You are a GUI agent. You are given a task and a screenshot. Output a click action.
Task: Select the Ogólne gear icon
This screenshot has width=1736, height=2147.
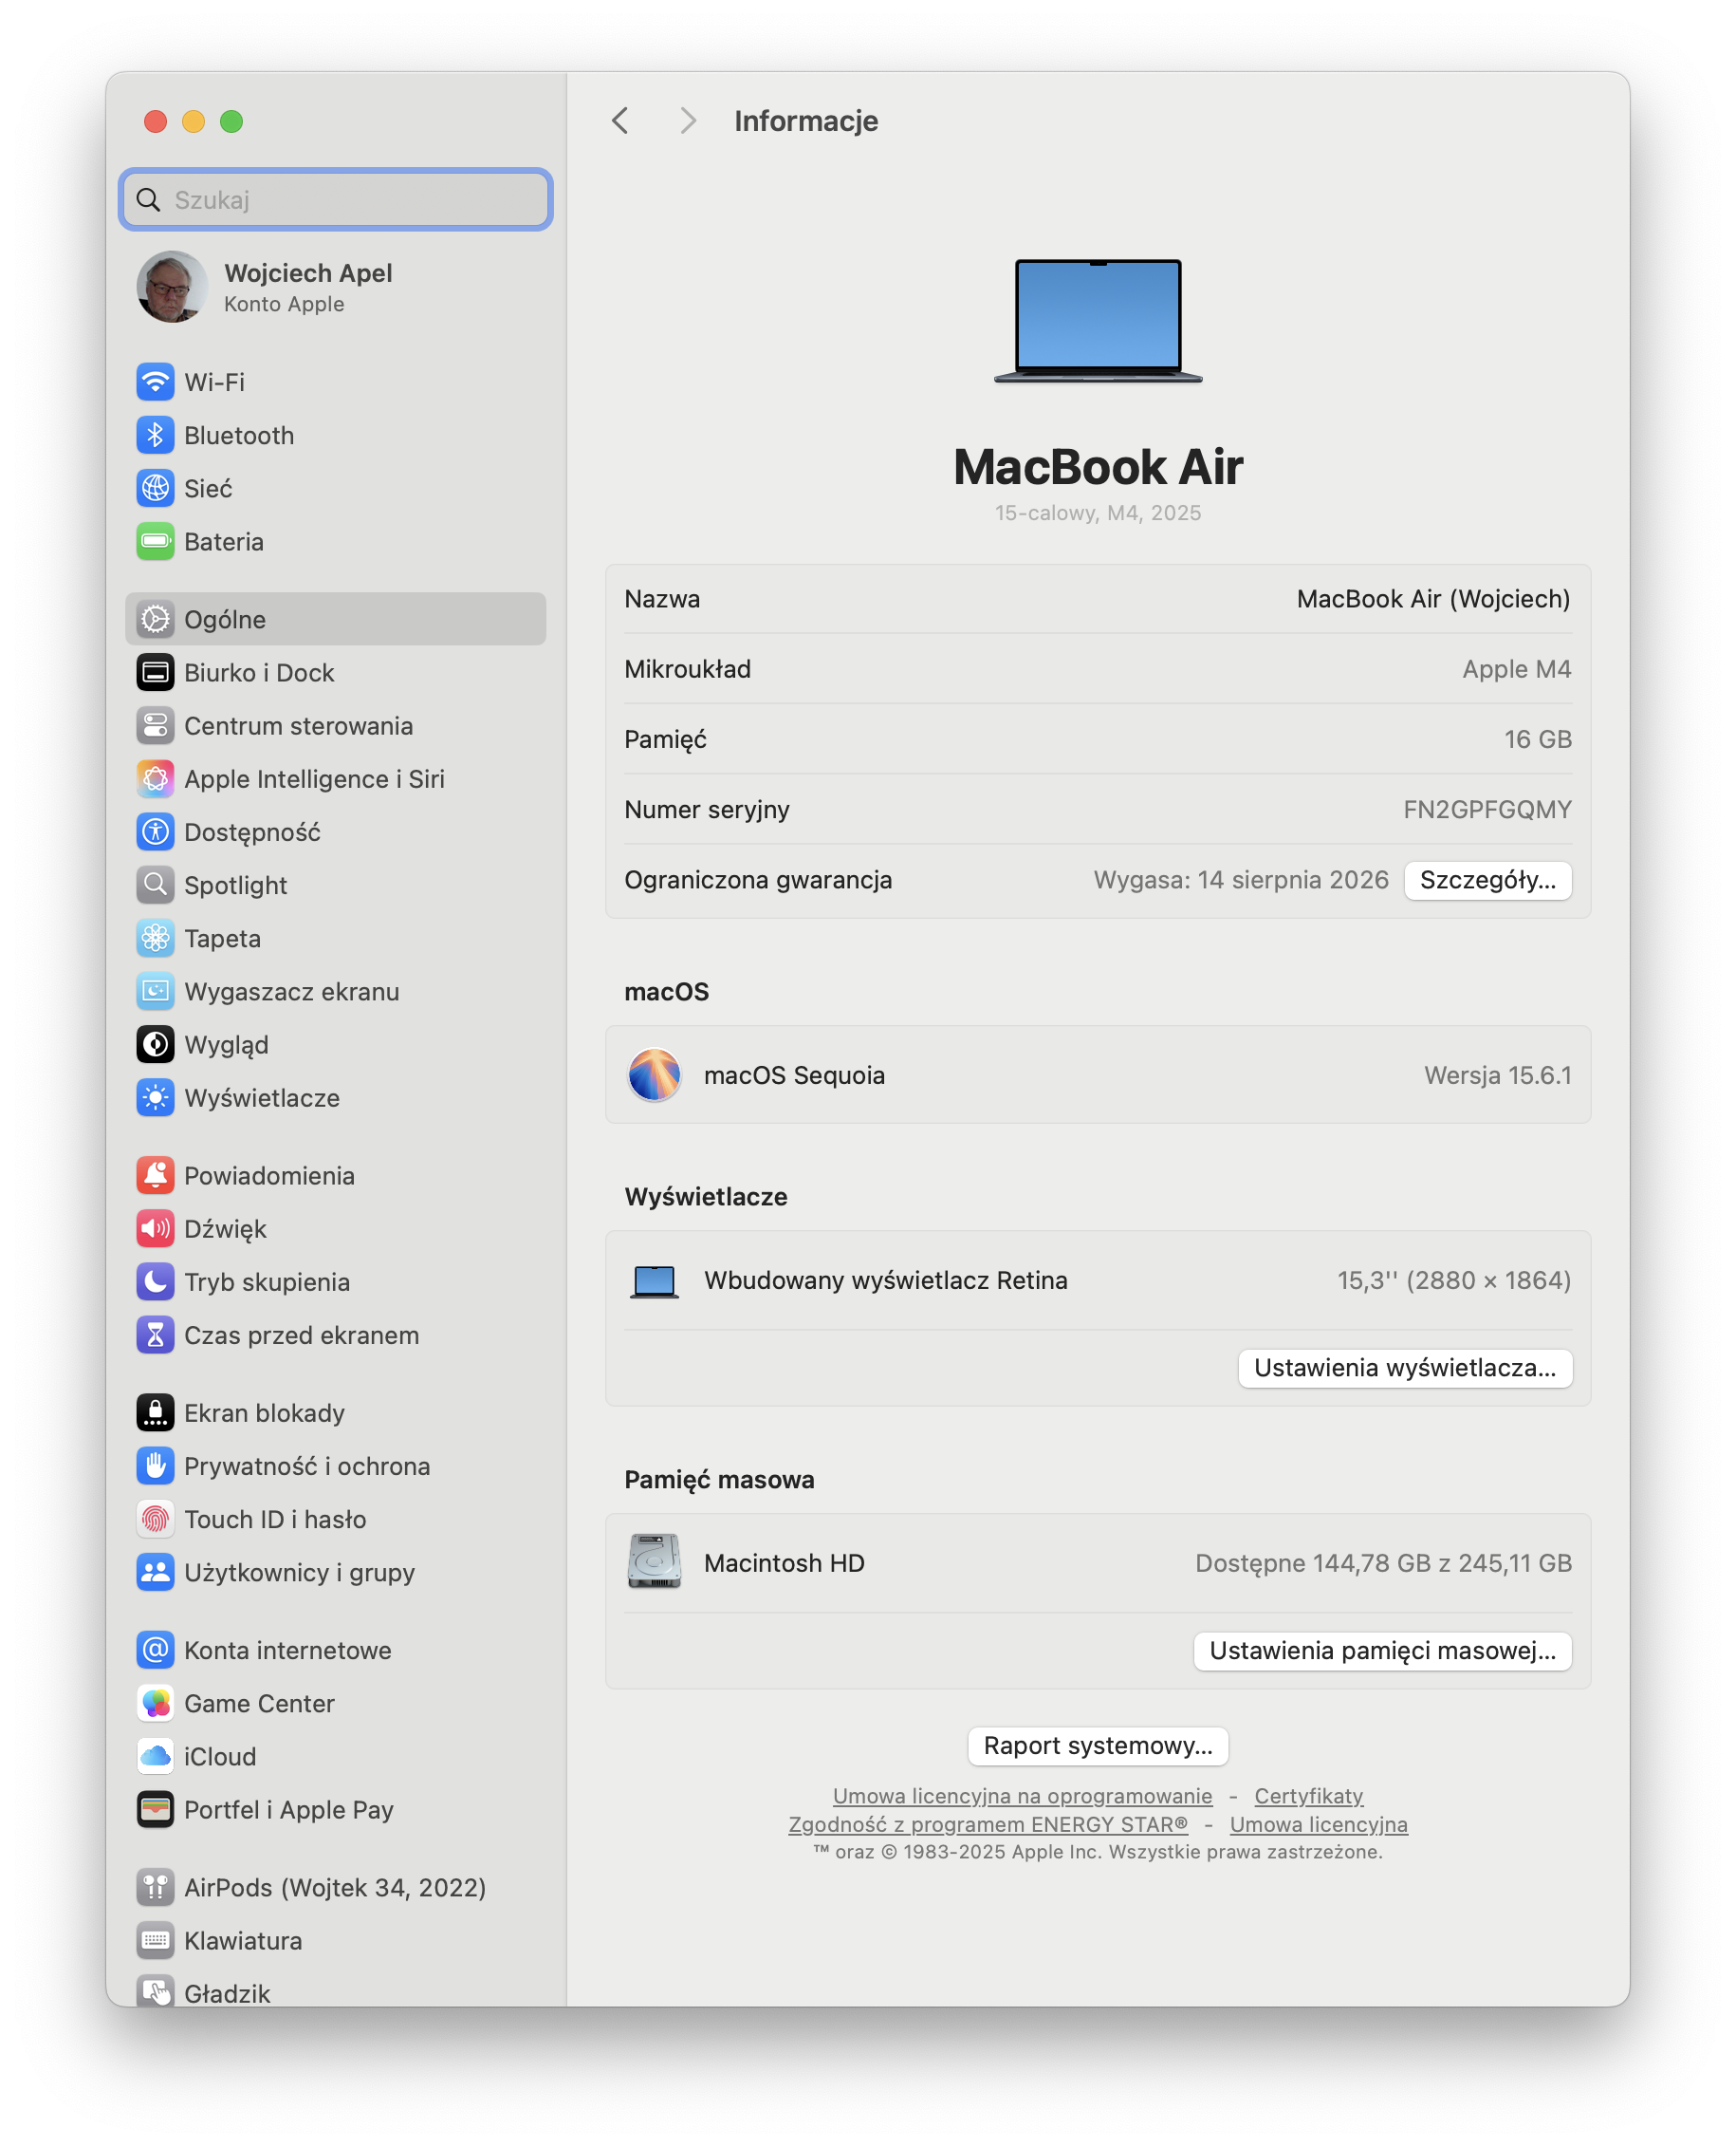(155, 619)
